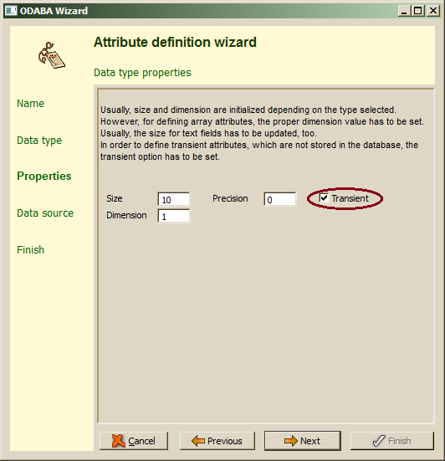Minimize the ODABA Wizard window
This screenshot has width=445, height=461.
[x=405, y=11]
